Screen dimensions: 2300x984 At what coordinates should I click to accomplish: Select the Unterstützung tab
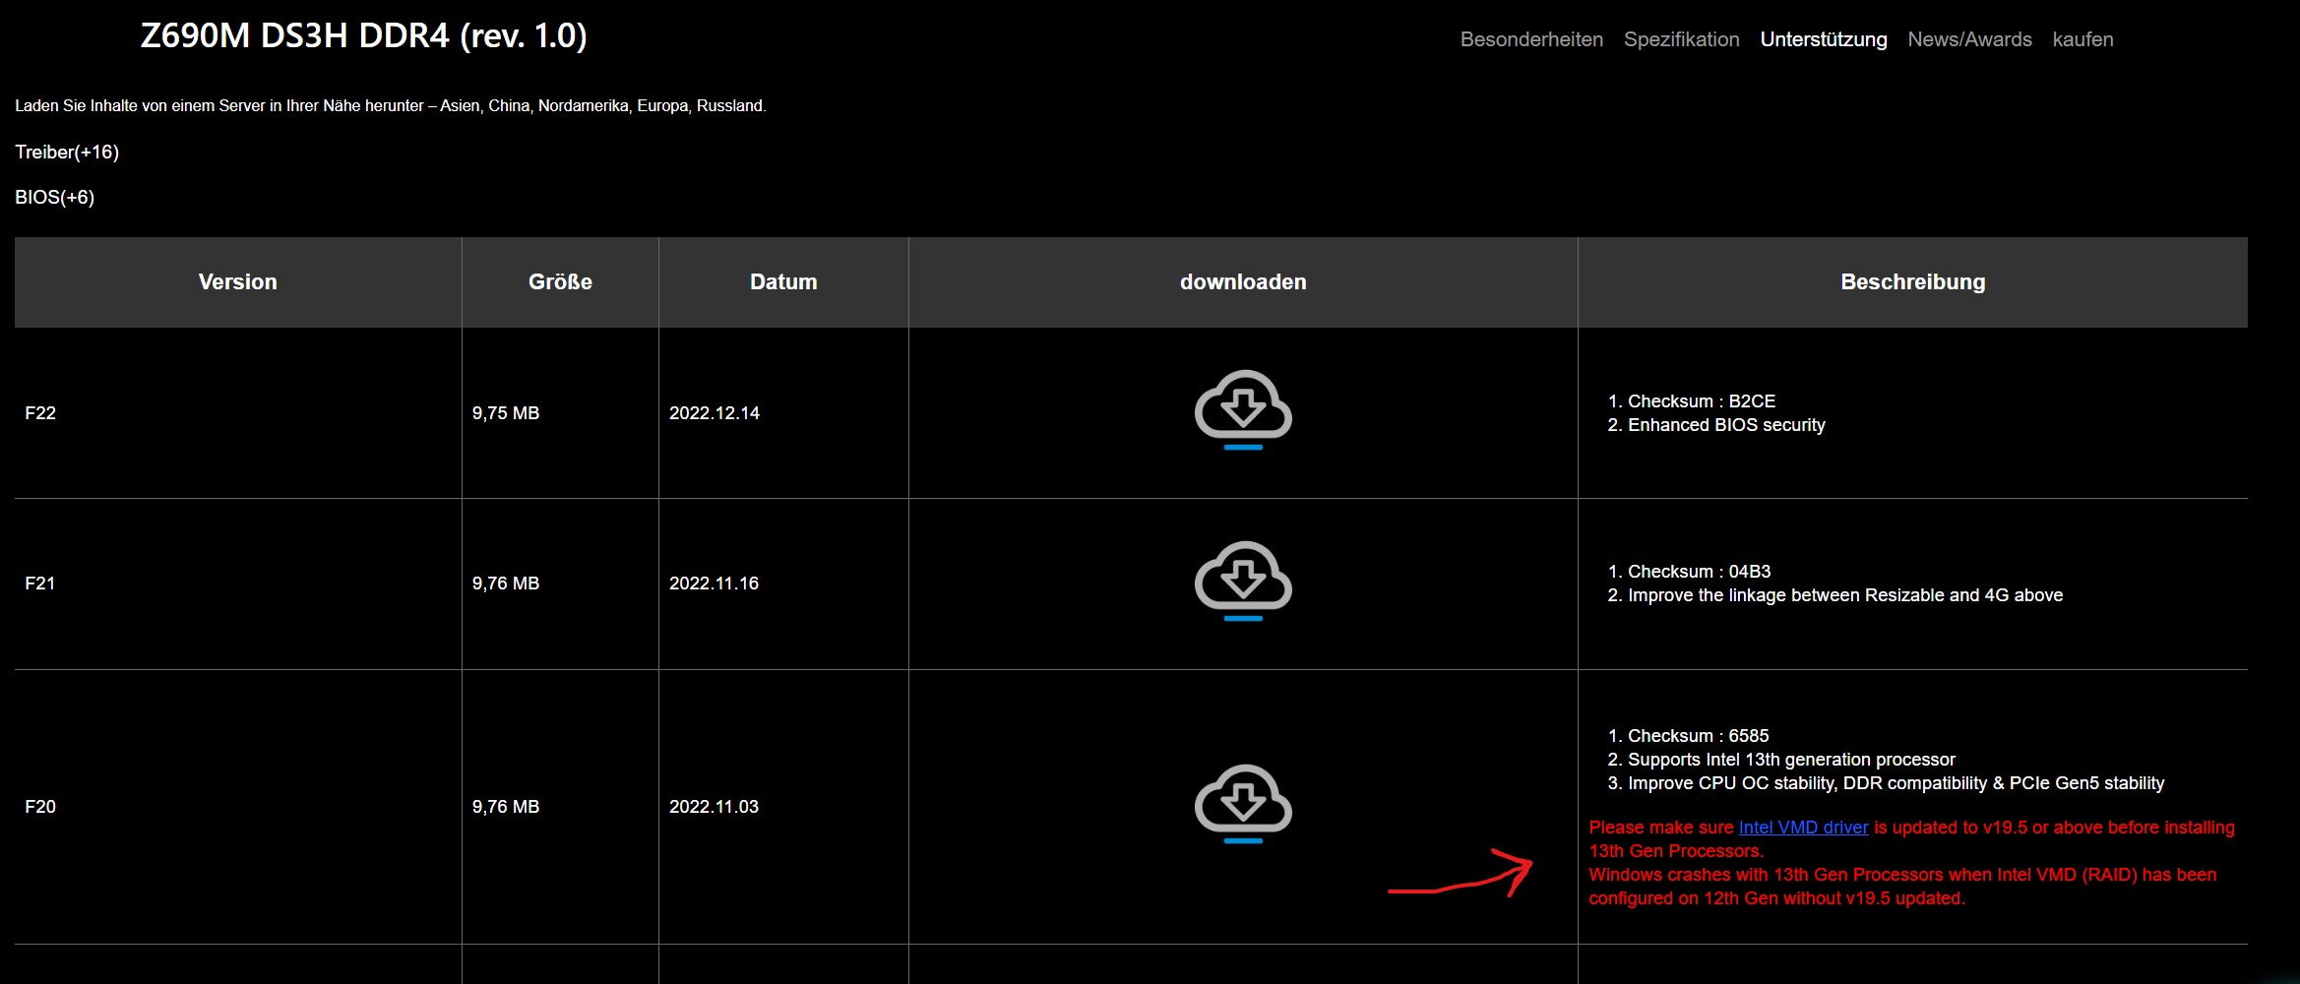1824,39
